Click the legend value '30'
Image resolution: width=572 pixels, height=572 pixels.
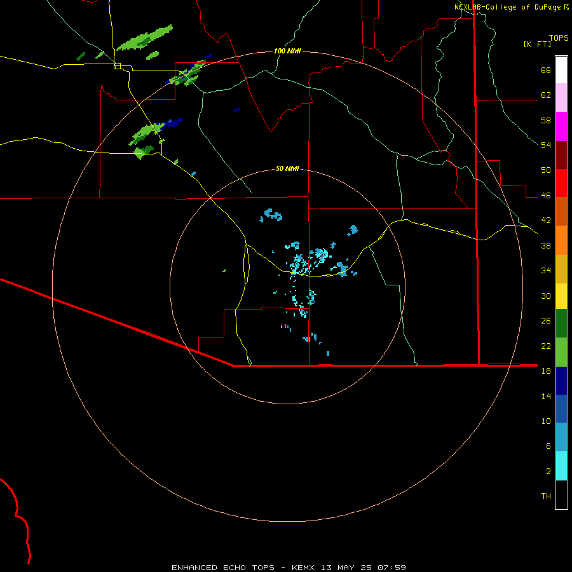(546, 296)
